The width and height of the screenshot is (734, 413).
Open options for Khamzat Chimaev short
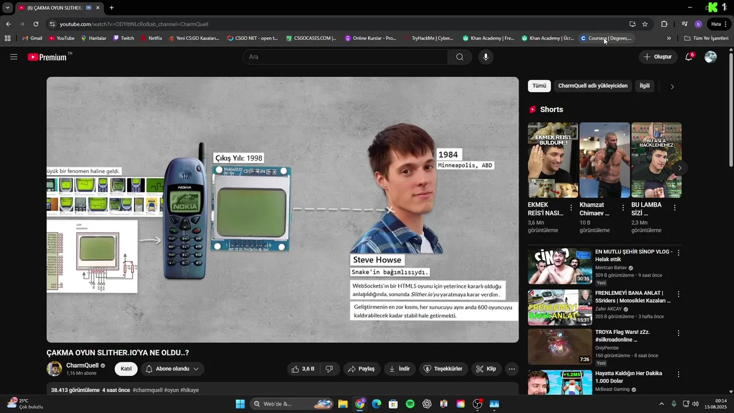tap(623, 208)
